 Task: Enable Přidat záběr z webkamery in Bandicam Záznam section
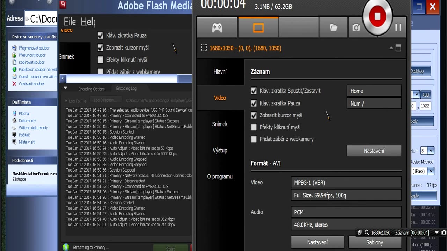pos(254,139)
